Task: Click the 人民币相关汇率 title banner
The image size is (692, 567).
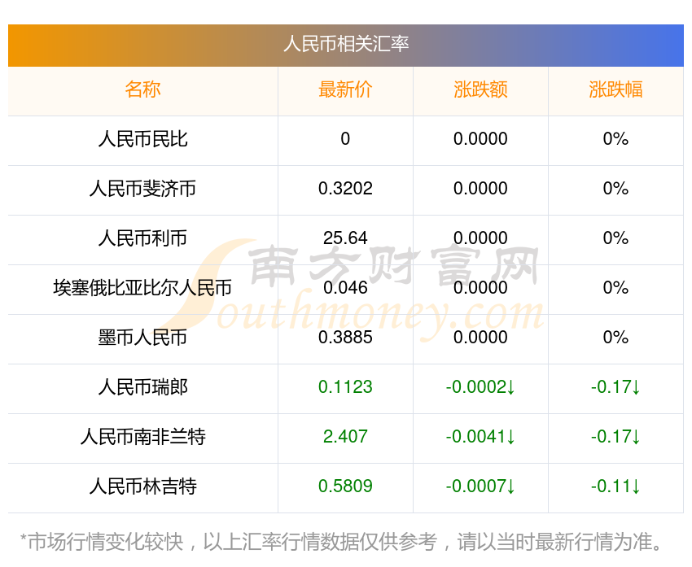Action: tap(346, 44)
